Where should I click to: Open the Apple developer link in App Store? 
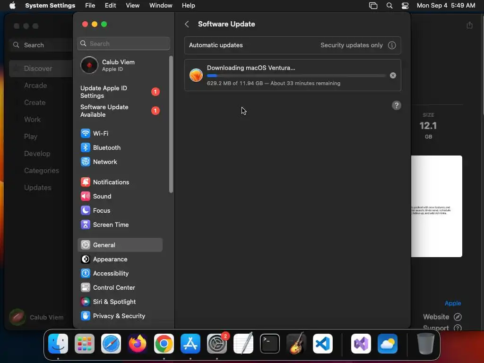[453, 303]
